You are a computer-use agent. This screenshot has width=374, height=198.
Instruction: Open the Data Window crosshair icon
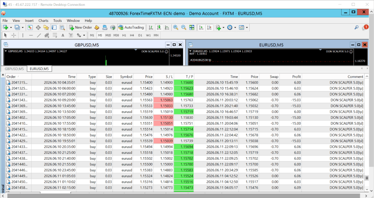38,27
